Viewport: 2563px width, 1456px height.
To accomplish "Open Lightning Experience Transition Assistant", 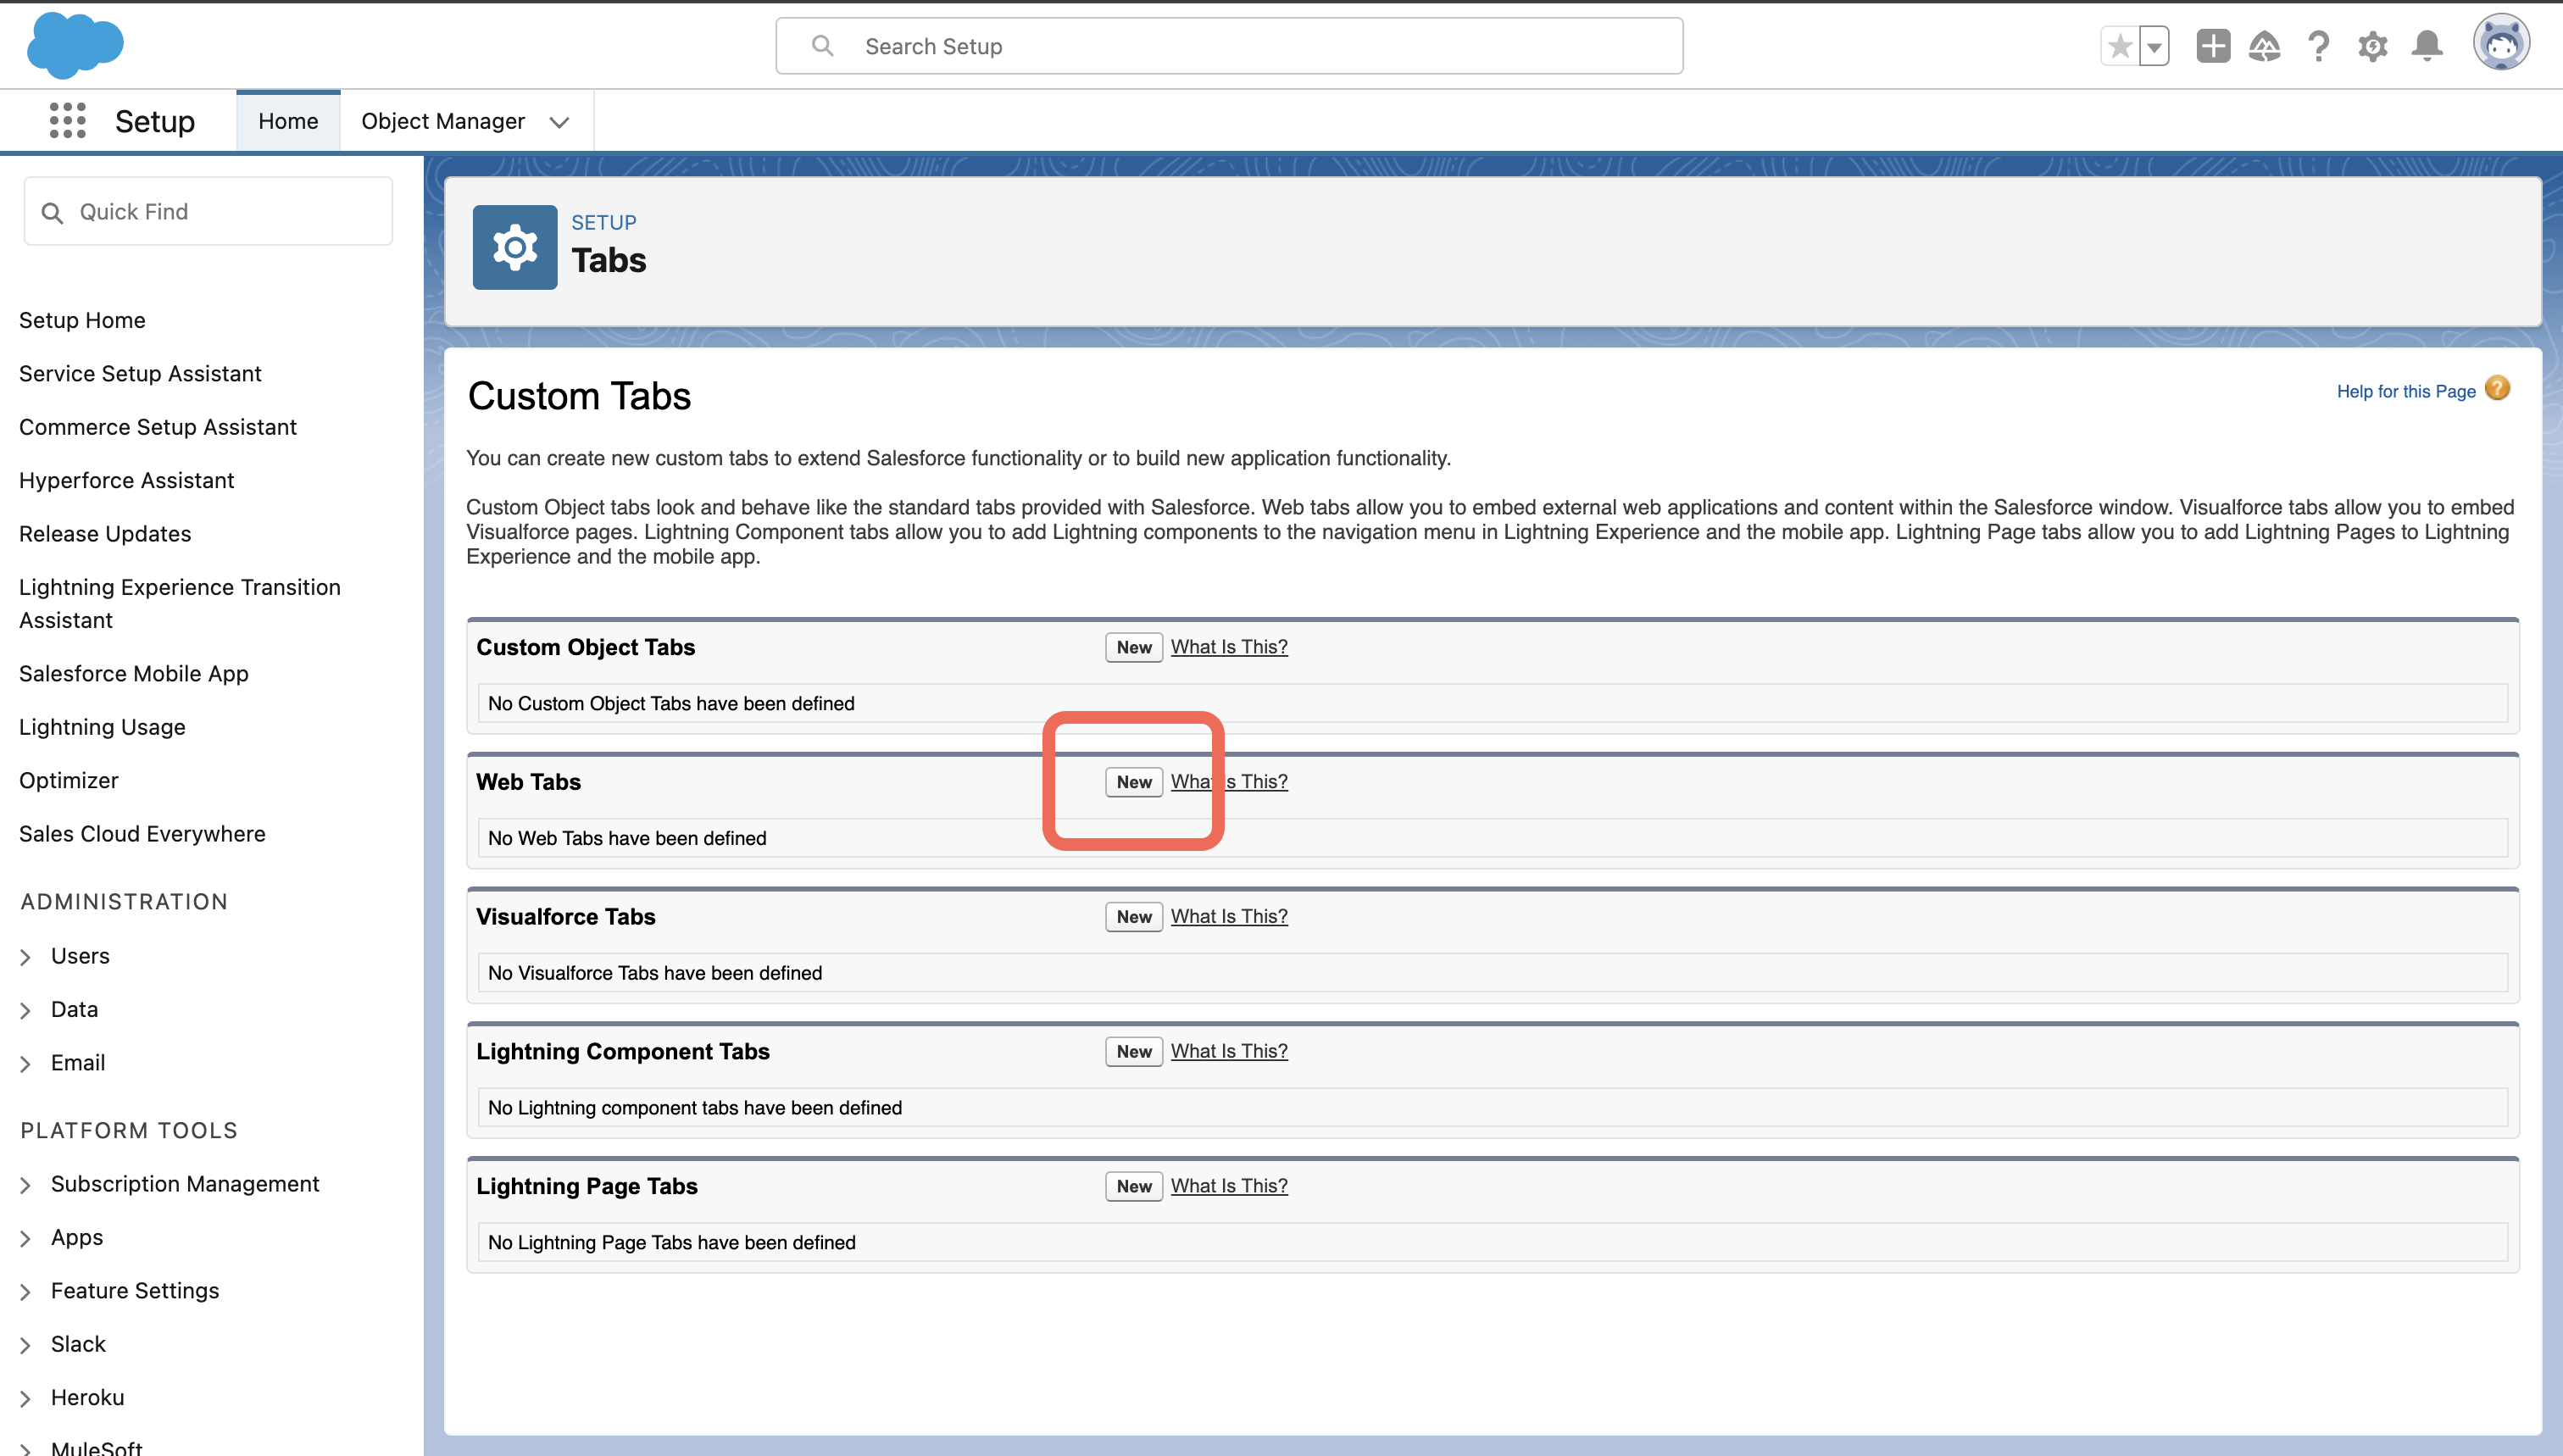I will tap(180, 603).
